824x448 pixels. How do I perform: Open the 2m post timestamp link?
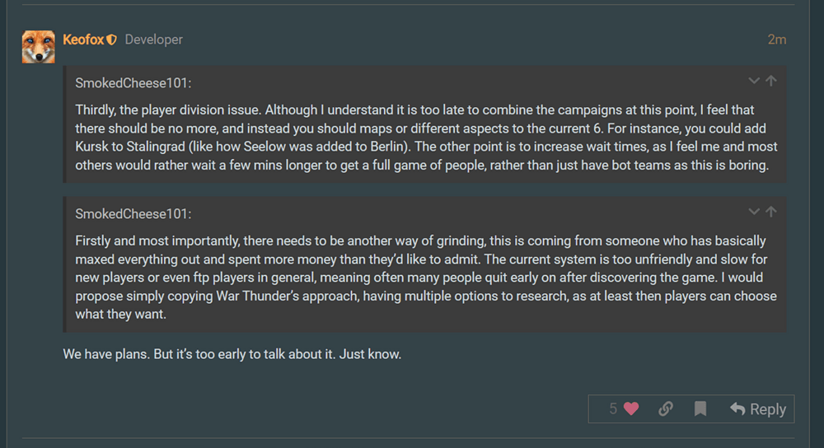click(776, 40)
